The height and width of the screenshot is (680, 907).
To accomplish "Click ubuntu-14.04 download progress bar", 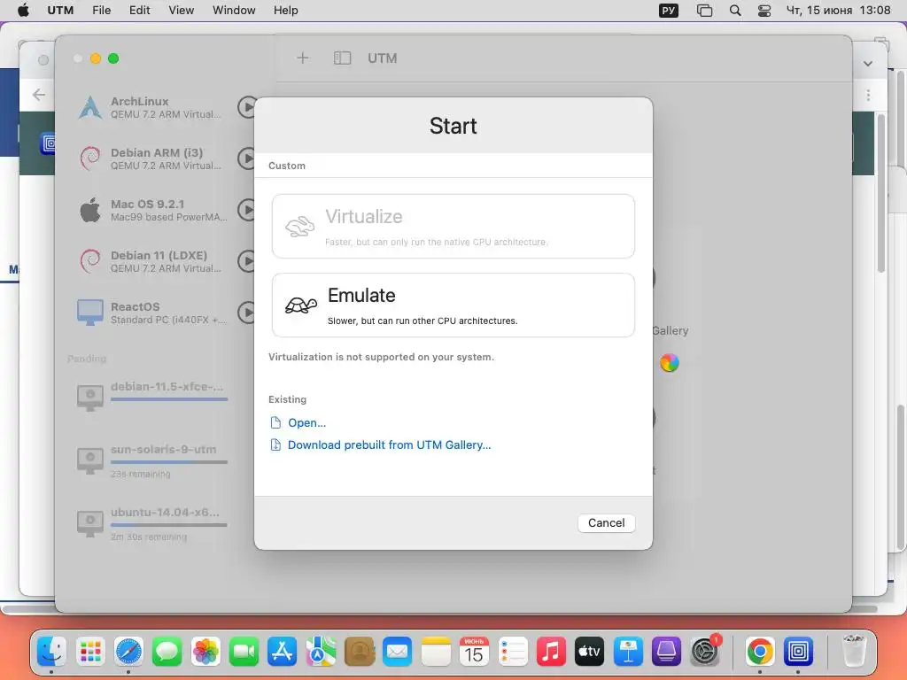I will (x=169, y=525).
